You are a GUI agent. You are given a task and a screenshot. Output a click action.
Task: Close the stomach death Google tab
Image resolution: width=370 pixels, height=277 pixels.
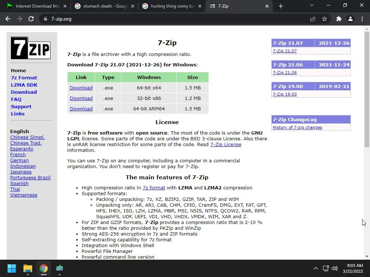click(x=133, y=6)
